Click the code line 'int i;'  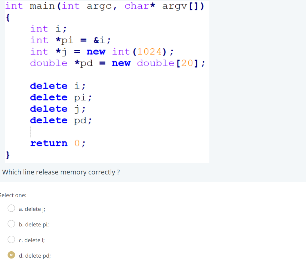coord(48,29)
